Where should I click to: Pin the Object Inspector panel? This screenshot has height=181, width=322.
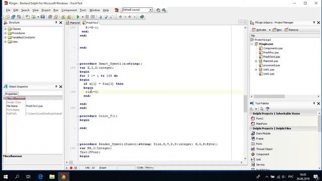pyautogui.click(x=56, y=86)
